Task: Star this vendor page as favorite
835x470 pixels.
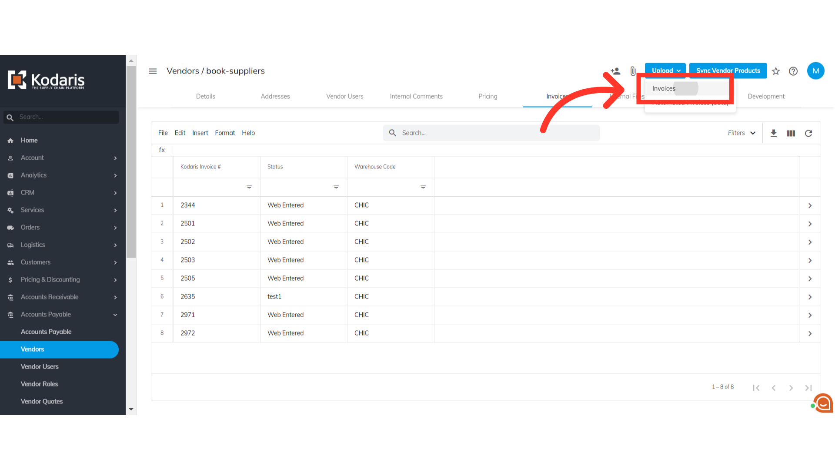Action: click(x=776, y=71)
